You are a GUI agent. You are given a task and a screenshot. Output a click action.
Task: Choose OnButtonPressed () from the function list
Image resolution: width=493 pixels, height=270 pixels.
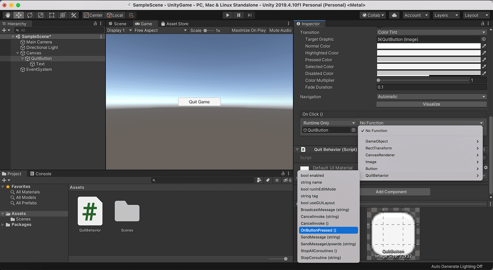point(329,230)
